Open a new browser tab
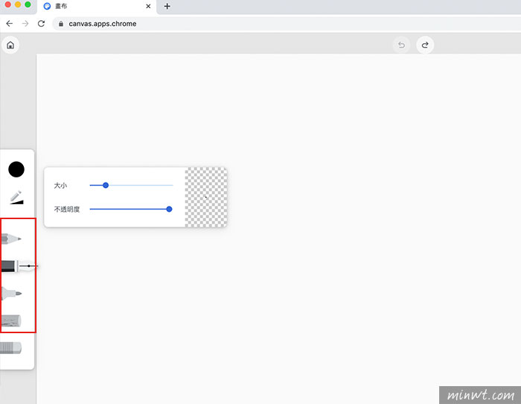 pos(167,6)
